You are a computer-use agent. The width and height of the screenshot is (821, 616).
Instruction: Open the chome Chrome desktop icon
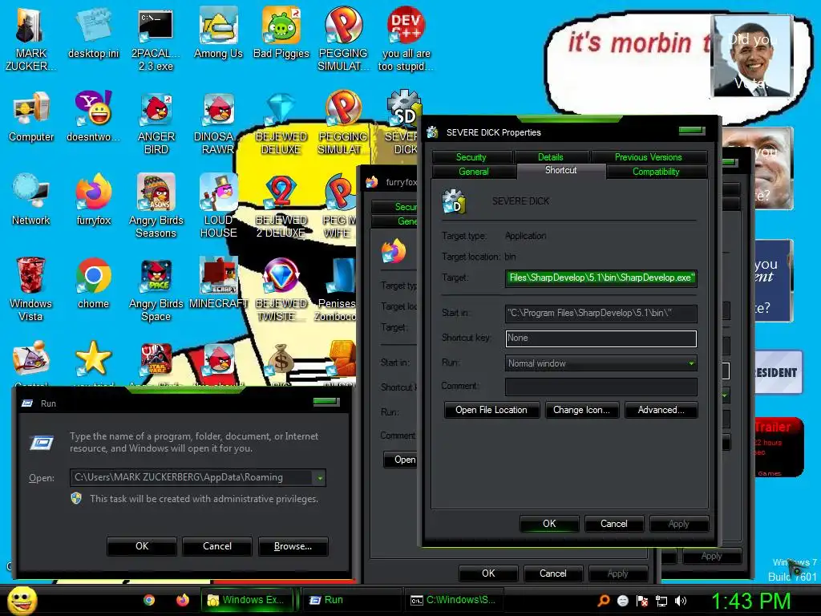click(x=93, y=283)
